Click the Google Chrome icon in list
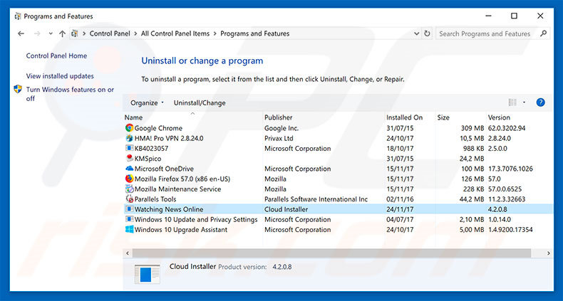The width and height of the screenshot is (563, 301). click(129, 128)
